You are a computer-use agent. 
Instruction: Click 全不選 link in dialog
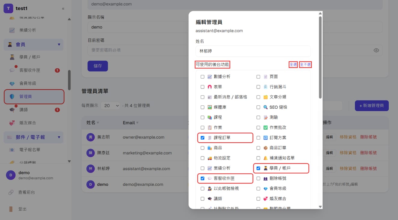tap(305, 65)
